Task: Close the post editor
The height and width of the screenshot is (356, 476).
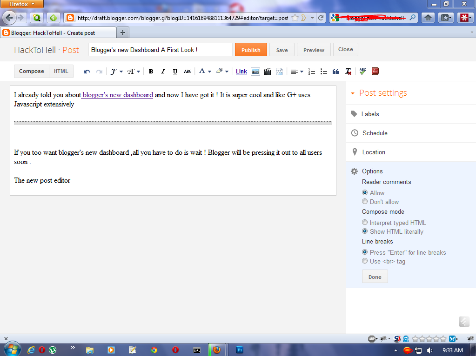Action: coord(345,49)
